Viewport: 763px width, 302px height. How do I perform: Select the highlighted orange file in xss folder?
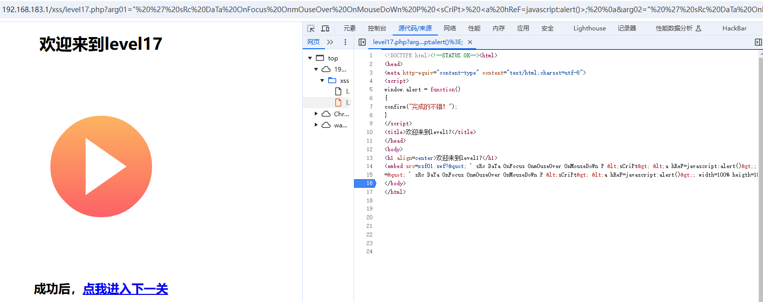(338, 103)
